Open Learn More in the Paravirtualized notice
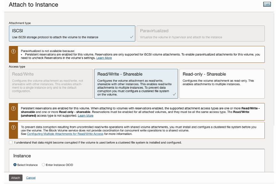This screenshot has height=185, width=276. click(x=104, y=58)
